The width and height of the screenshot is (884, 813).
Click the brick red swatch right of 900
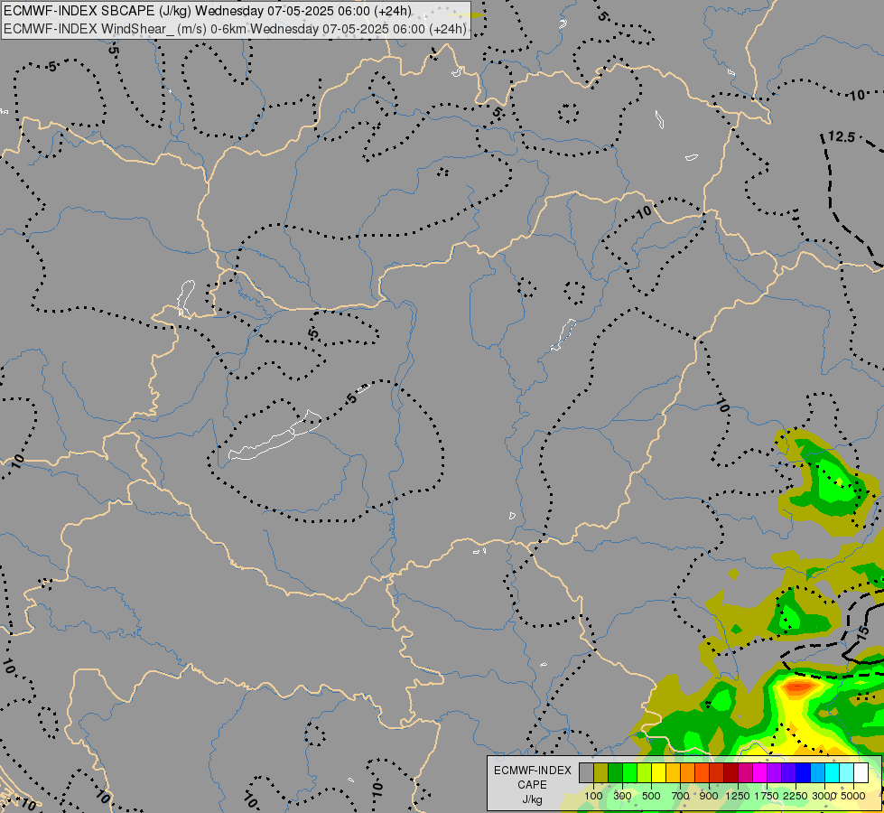click(717, 772)
